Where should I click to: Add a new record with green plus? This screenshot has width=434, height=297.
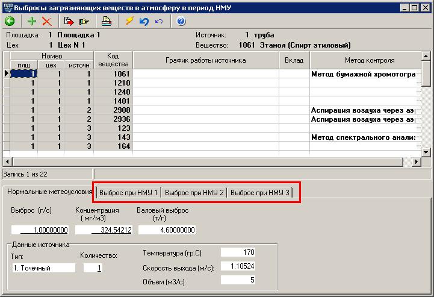coord(32,22)
